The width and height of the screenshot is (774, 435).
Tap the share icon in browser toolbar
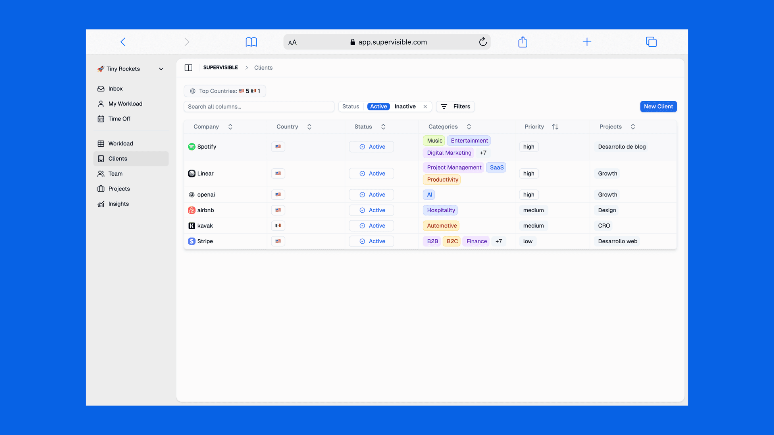point(522,42)
